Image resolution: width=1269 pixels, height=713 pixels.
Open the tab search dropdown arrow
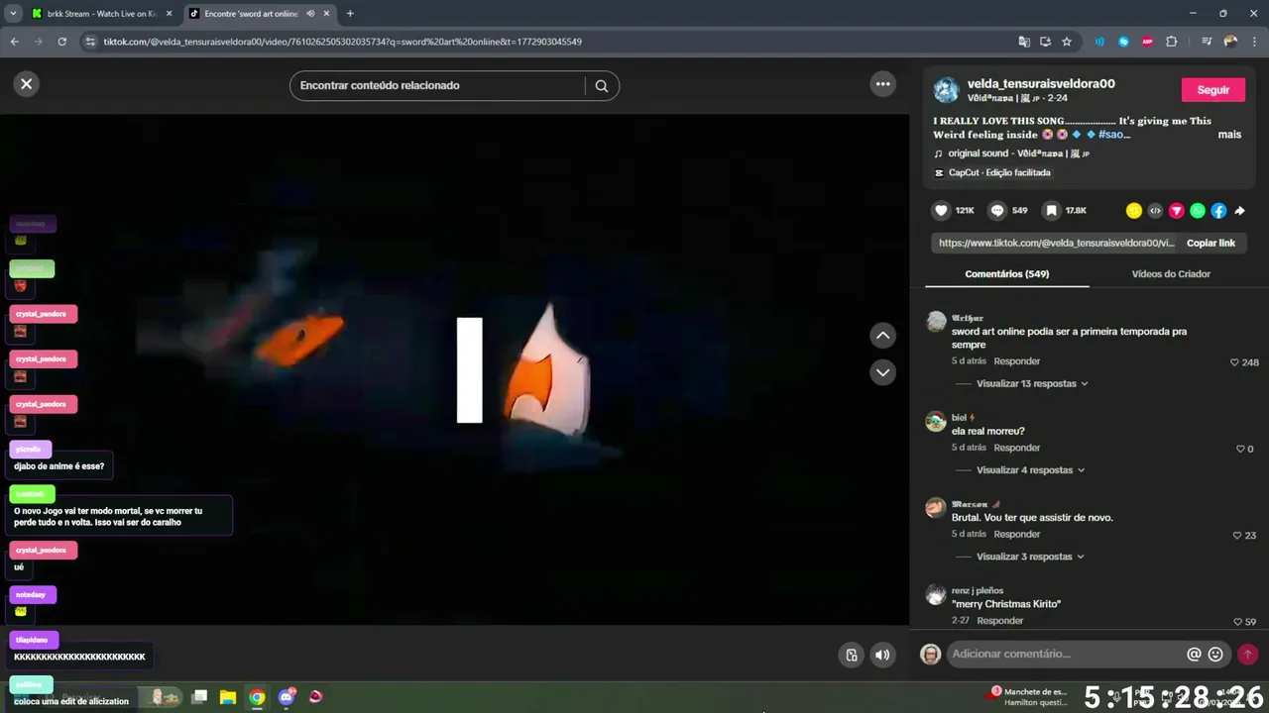pyautogui.click(x=13, y=14)
